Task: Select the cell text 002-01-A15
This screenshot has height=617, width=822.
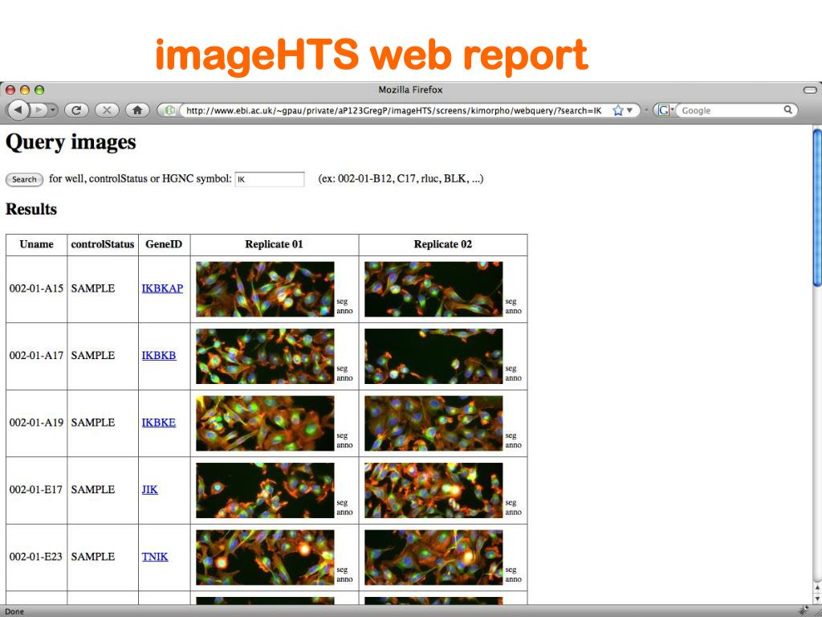Action: pos(36,288)
